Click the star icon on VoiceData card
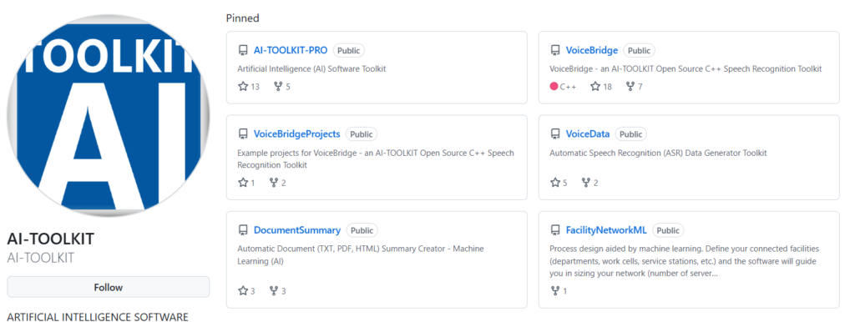This screenshot has height=322, width=855. coord(555,183)
